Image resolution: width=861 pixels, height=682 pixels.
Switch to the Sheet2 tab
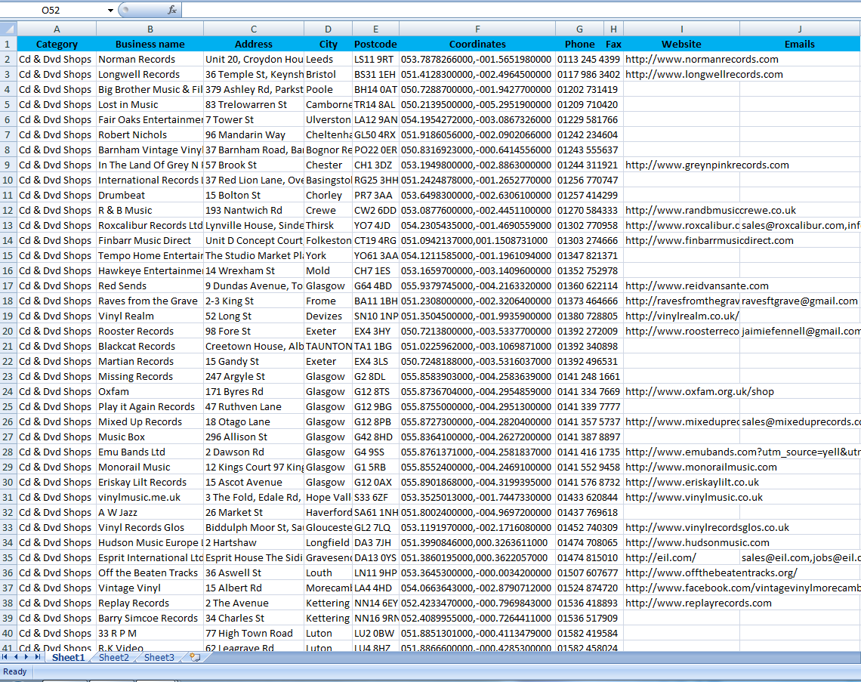(x=113, y=657)
